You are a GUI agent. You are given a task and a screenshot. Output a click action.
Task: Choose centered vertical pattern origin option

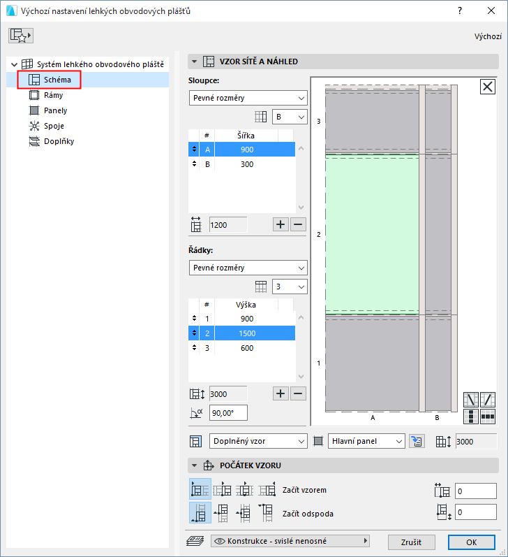pos(245,513)
